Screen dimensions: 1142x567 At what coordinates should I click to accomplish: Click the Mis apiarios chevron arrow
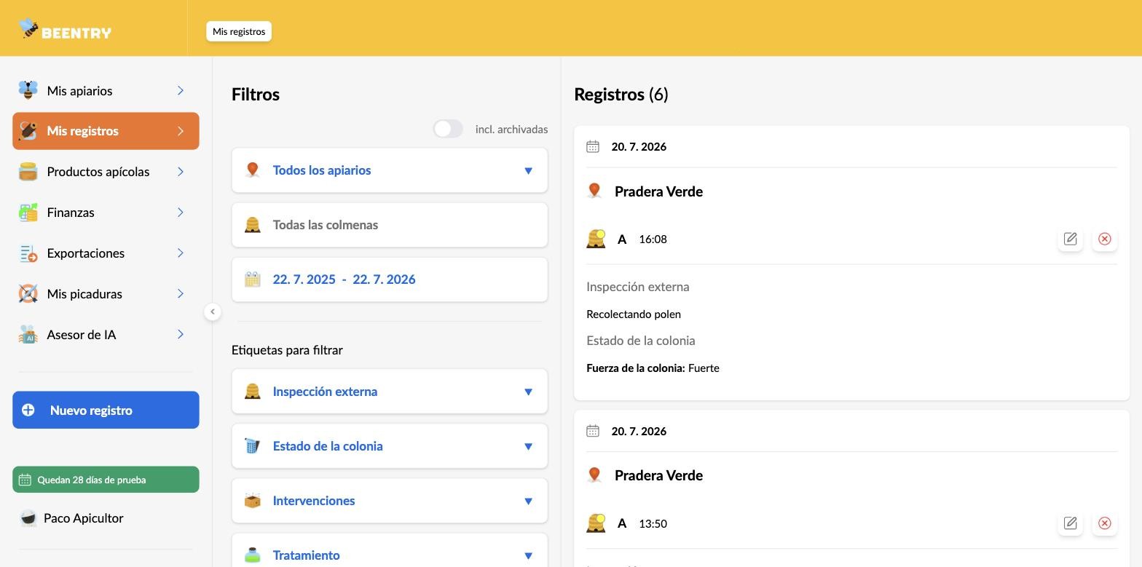pyautogui.click(x=180, y=90)
